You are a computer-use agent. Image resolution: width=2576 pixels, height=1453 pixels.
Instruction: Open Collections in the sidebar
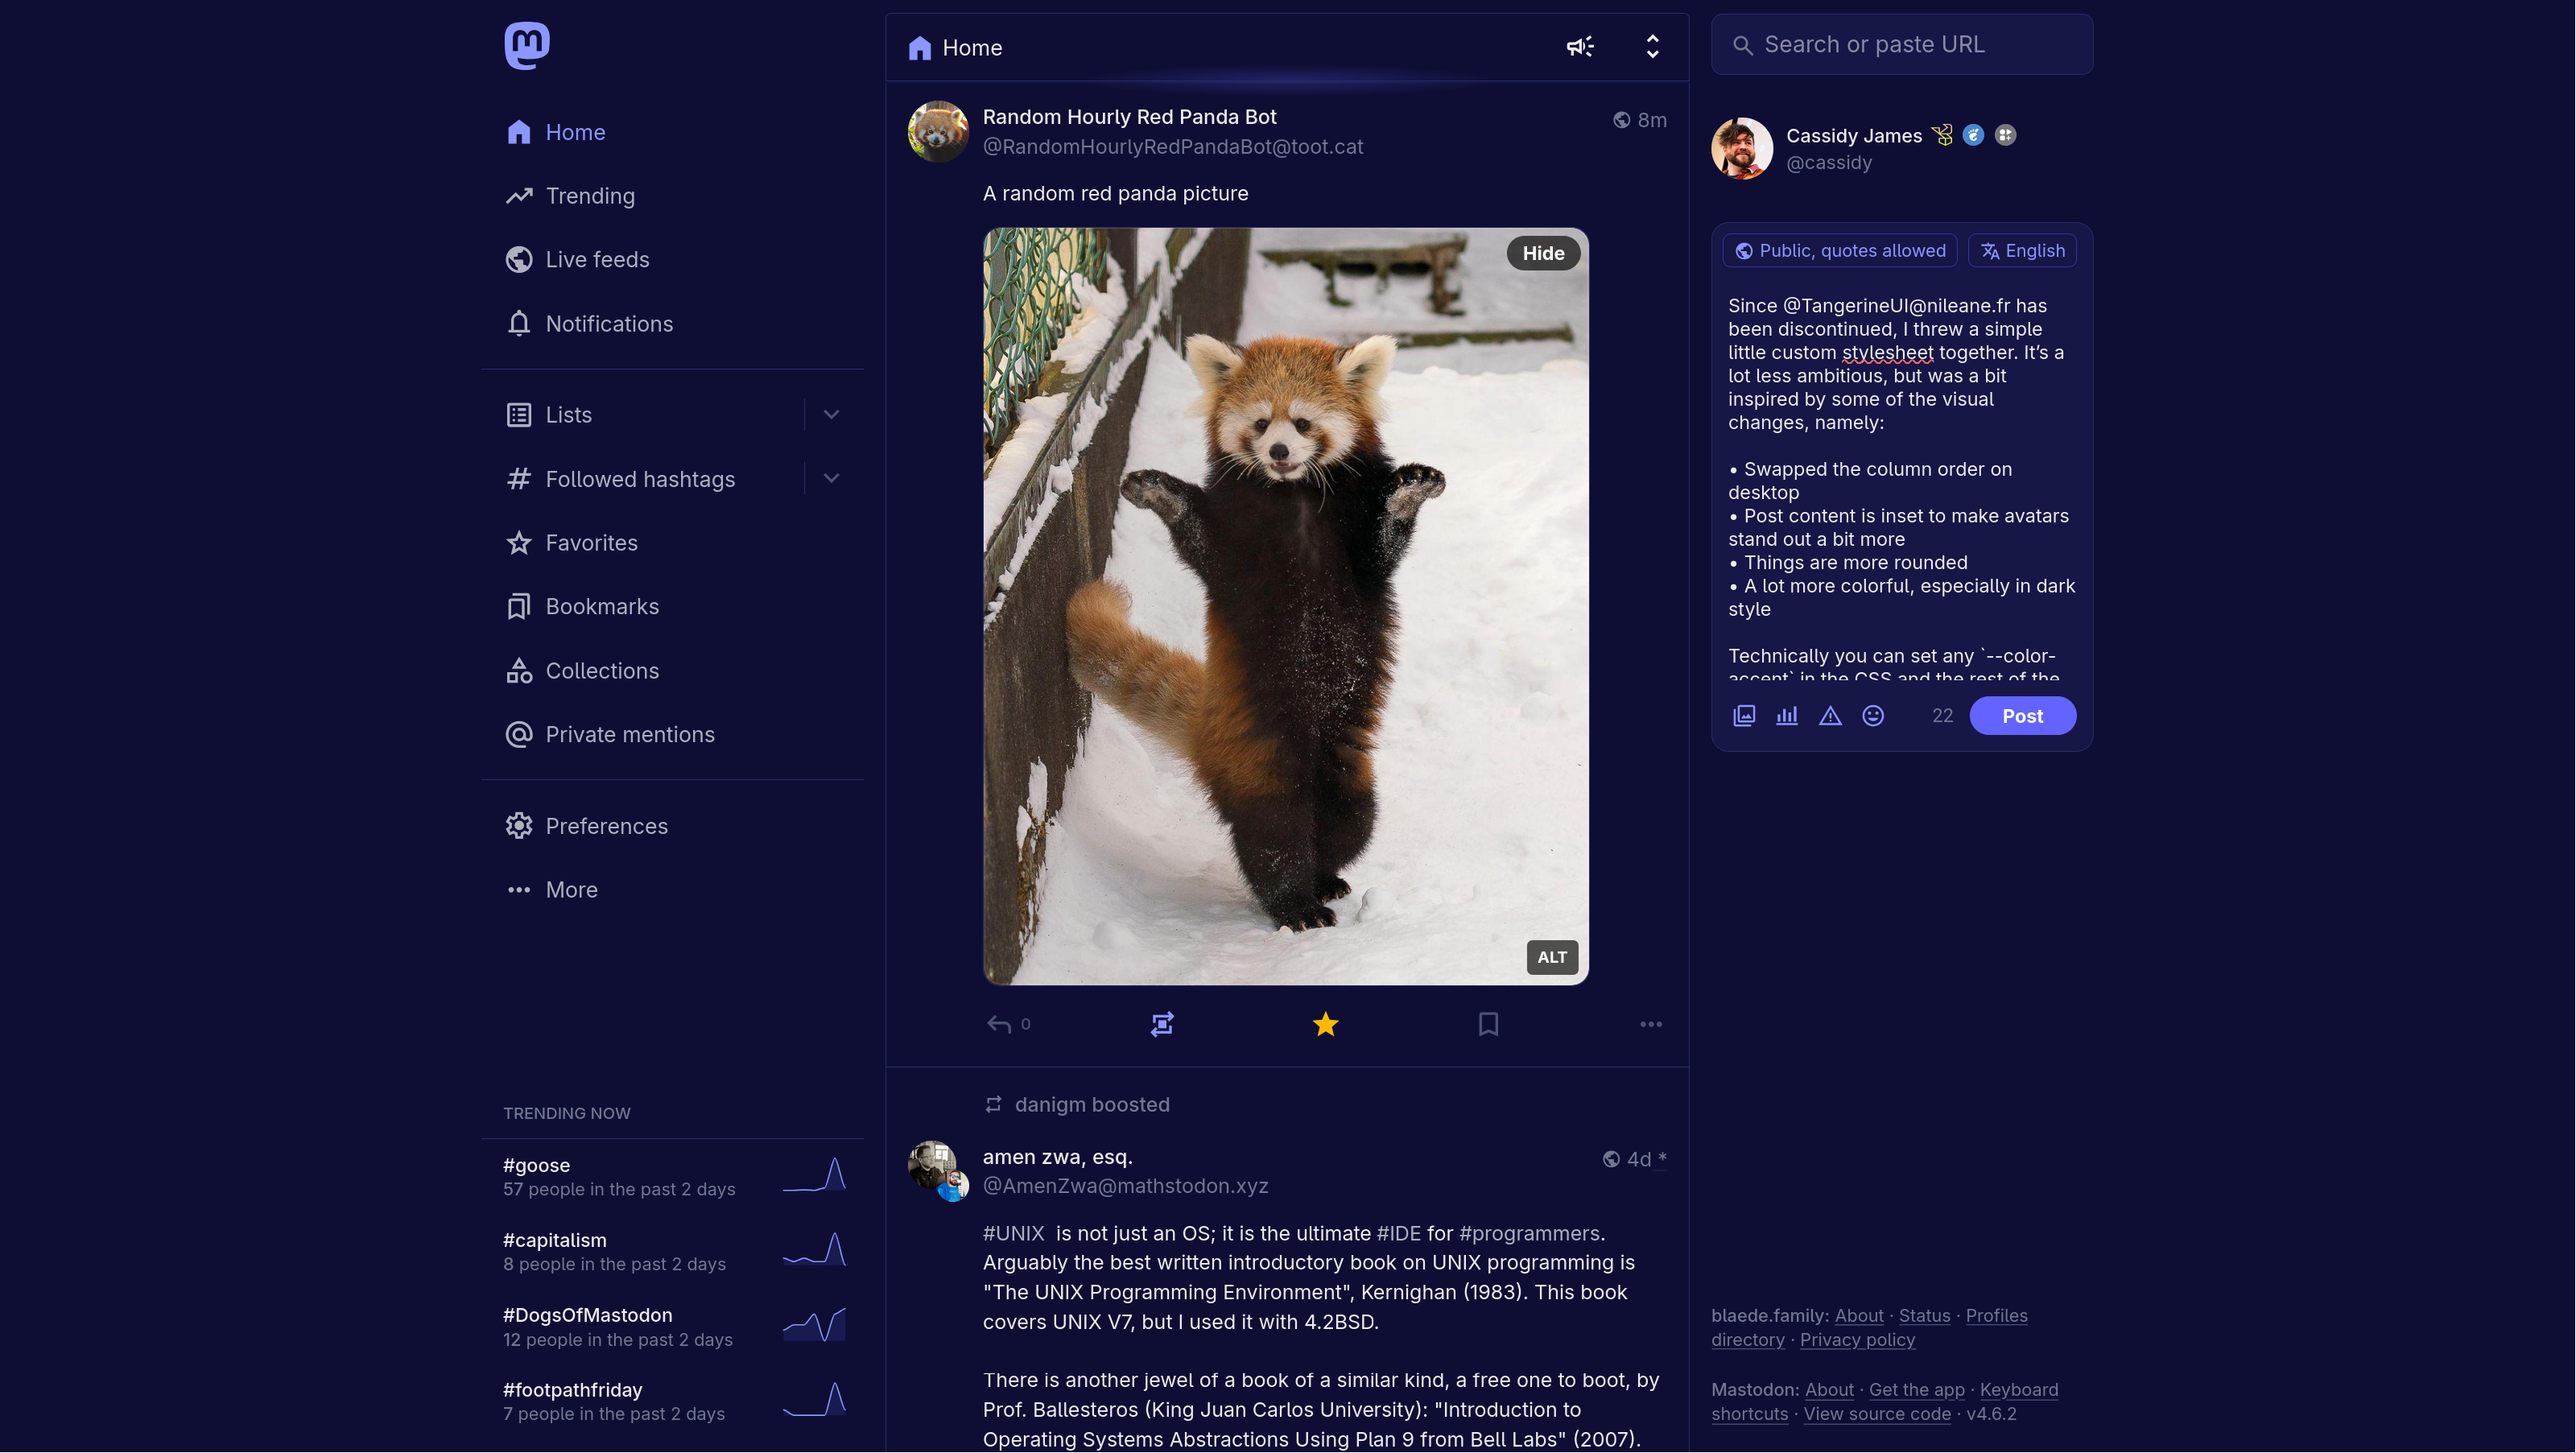(582, 671)
